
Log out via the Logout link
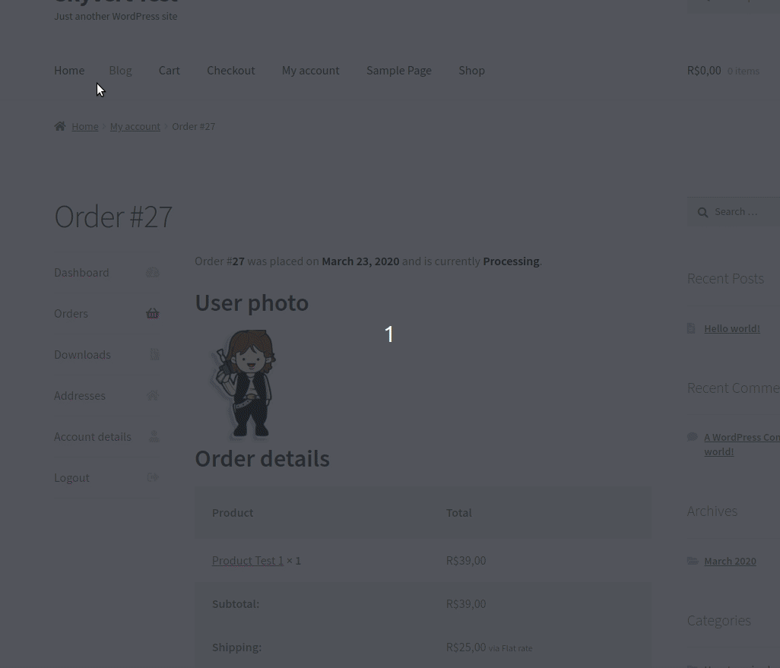[x=71, y=477]
